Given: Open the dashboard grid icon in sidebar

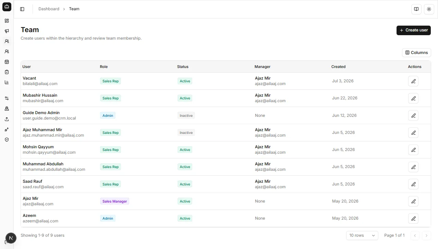Looking at the screenshot, I should point(7,21).
